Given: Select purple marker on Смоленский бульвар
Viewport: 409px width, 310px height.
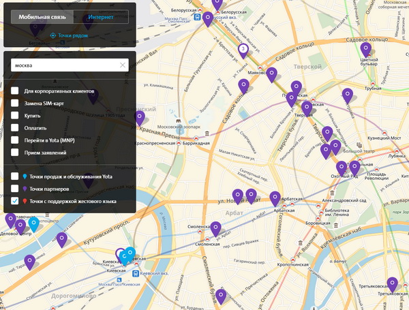Looking at the screenshot, I should pyautogui.click(x=221, y=296).
